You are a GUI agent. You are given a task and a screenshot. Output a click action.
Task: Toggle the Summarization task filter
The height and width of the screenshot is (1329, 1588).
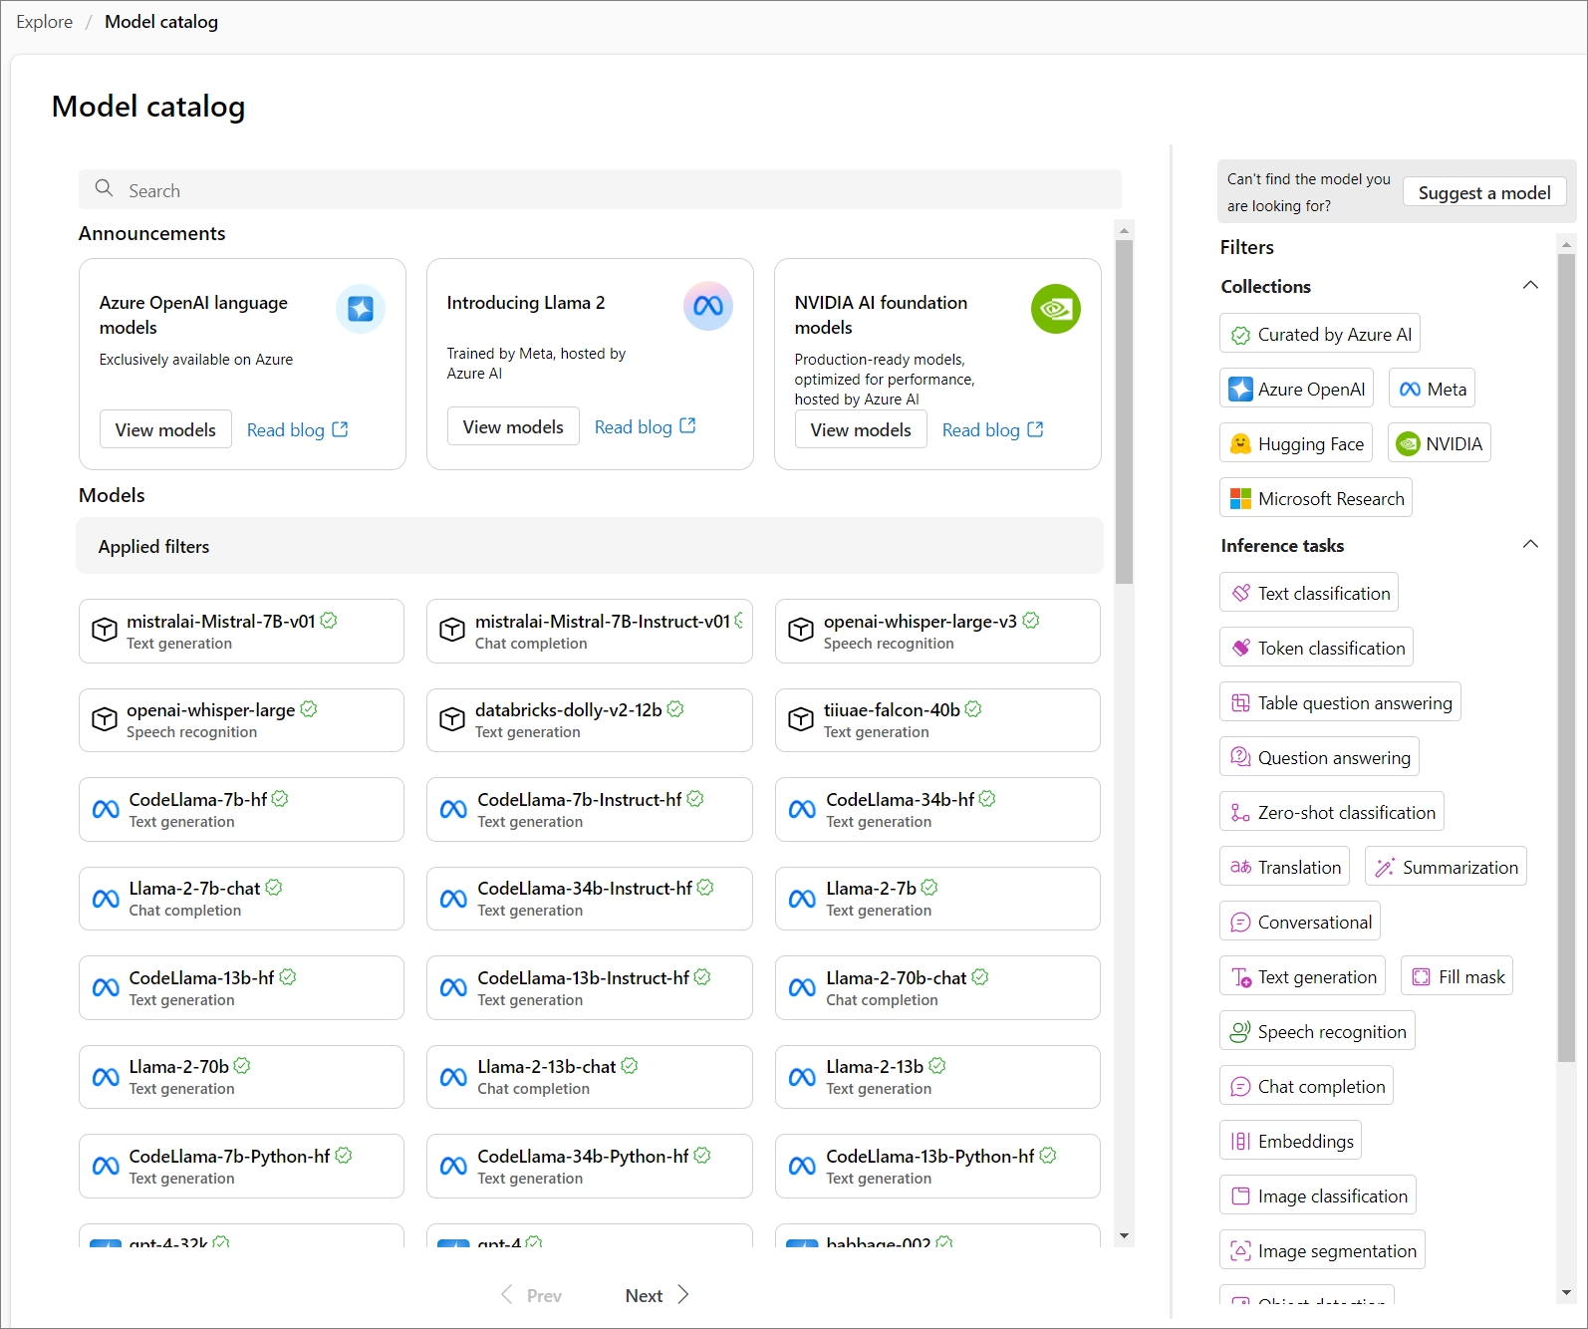pos(1446,867)
